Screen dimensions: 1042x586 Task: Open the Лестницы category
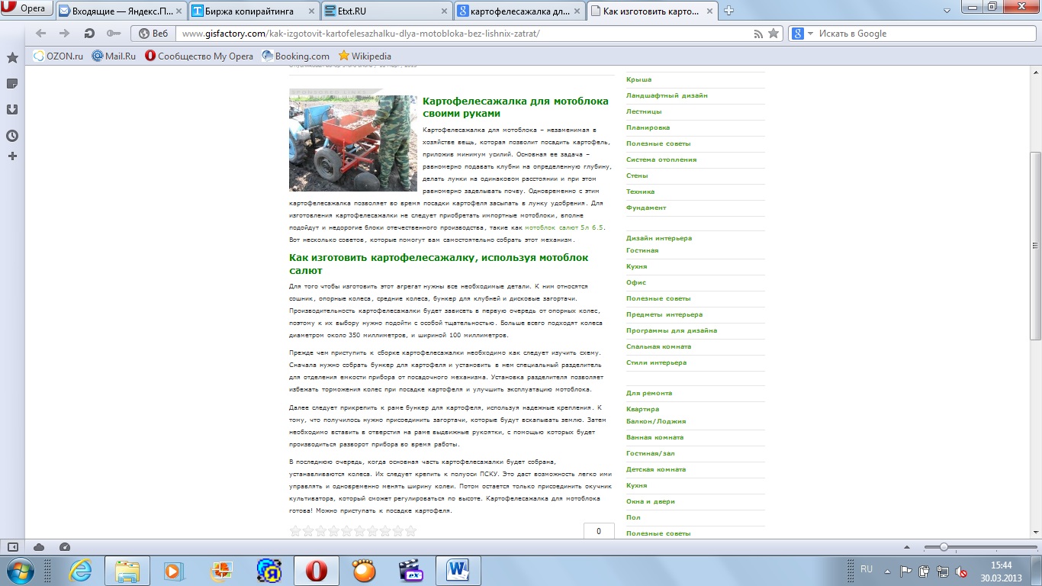644,111
